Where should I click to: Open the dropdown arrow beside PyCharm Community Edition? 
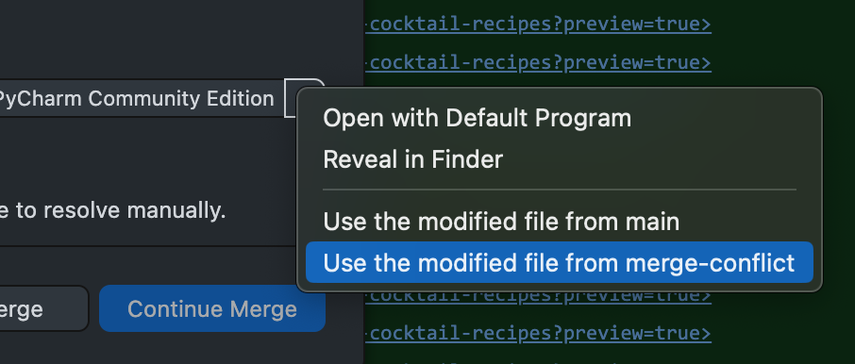coord(304,98)
